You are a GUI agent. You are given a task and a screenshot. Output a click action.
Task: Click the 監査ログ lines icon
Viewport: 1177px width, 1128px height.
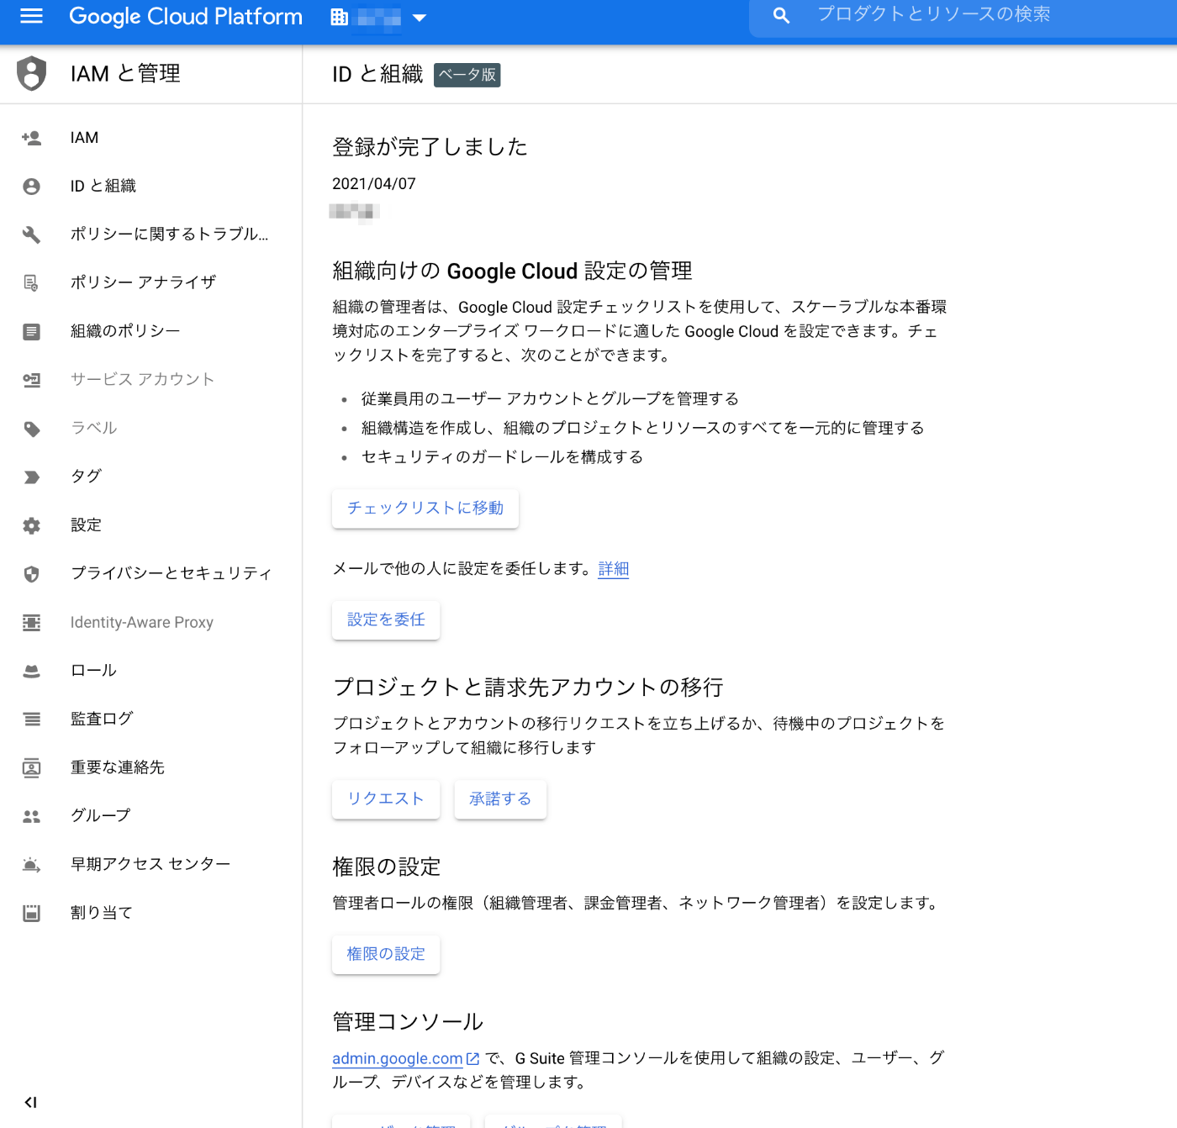(31, 719)
